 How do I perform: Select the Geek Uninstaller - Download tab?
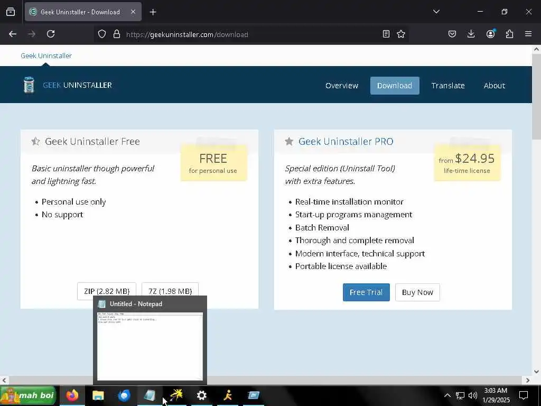click(83, 12)
